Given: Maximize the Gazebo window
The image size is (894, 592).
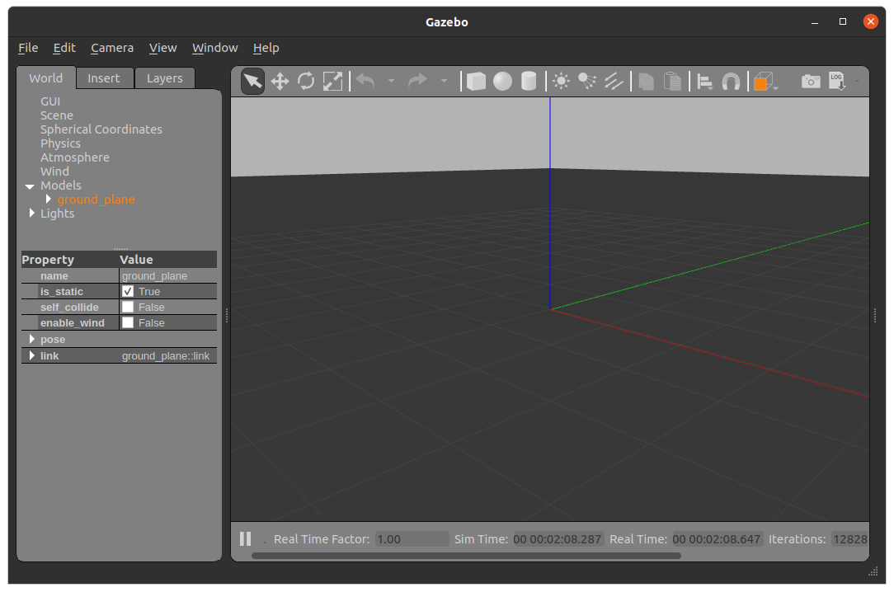Looking at the screenshot, I should [x=843, y=21].
